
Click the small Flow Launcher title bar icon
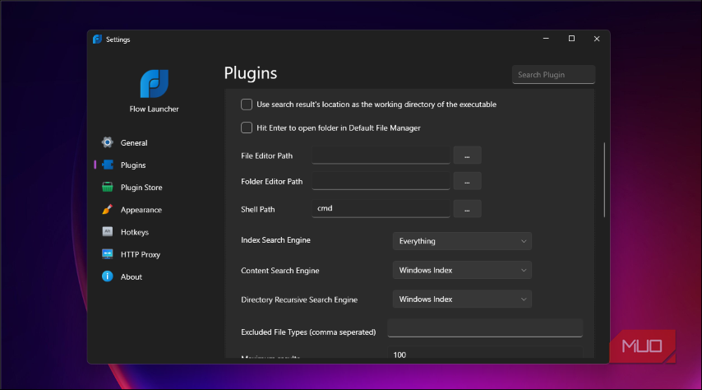(97, 39)
